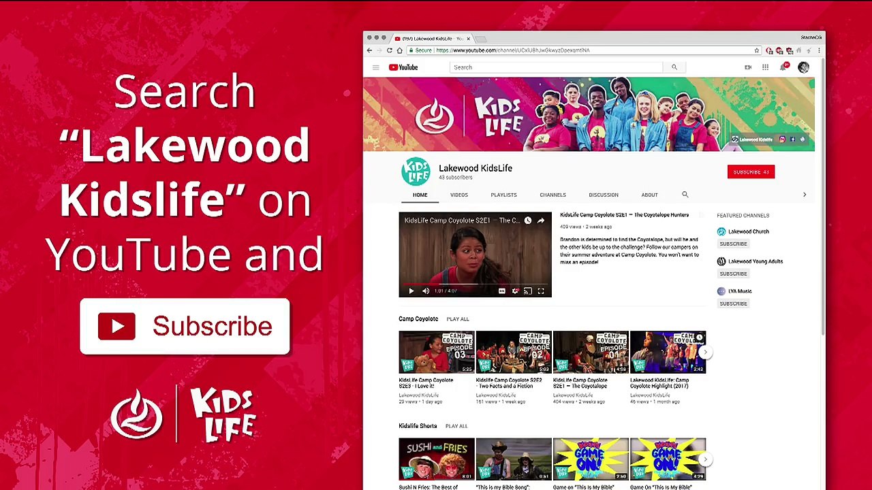Mute the featured video with the speaker icon
The height and width of the screenshot is (490, 872).
click(x=426, y=291)
